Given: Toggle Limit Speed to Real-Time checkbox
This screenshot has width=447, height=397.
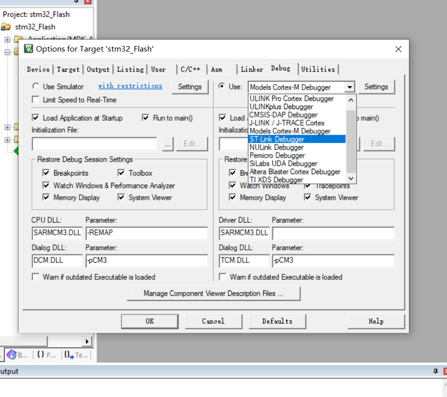Looking at the screenshot, I should tap(36, 100).
